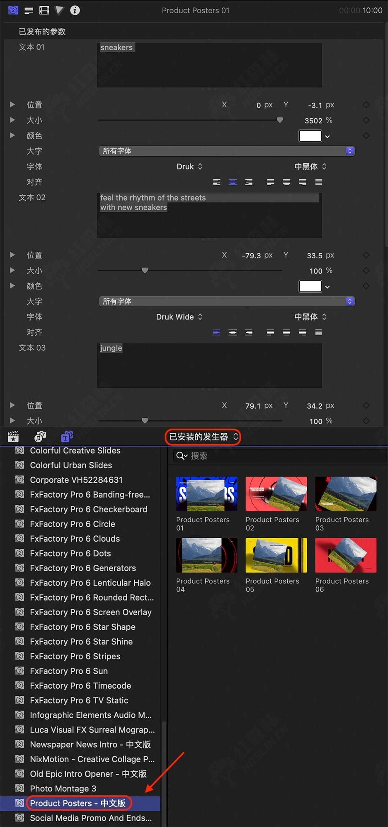The image size is (388, 827).
Task: Expand Text 01 color parameter
Action: (12, 135)
